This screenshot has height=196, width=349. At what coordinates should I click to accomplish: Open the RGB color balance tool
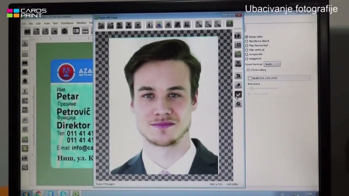tap(159, 25)
